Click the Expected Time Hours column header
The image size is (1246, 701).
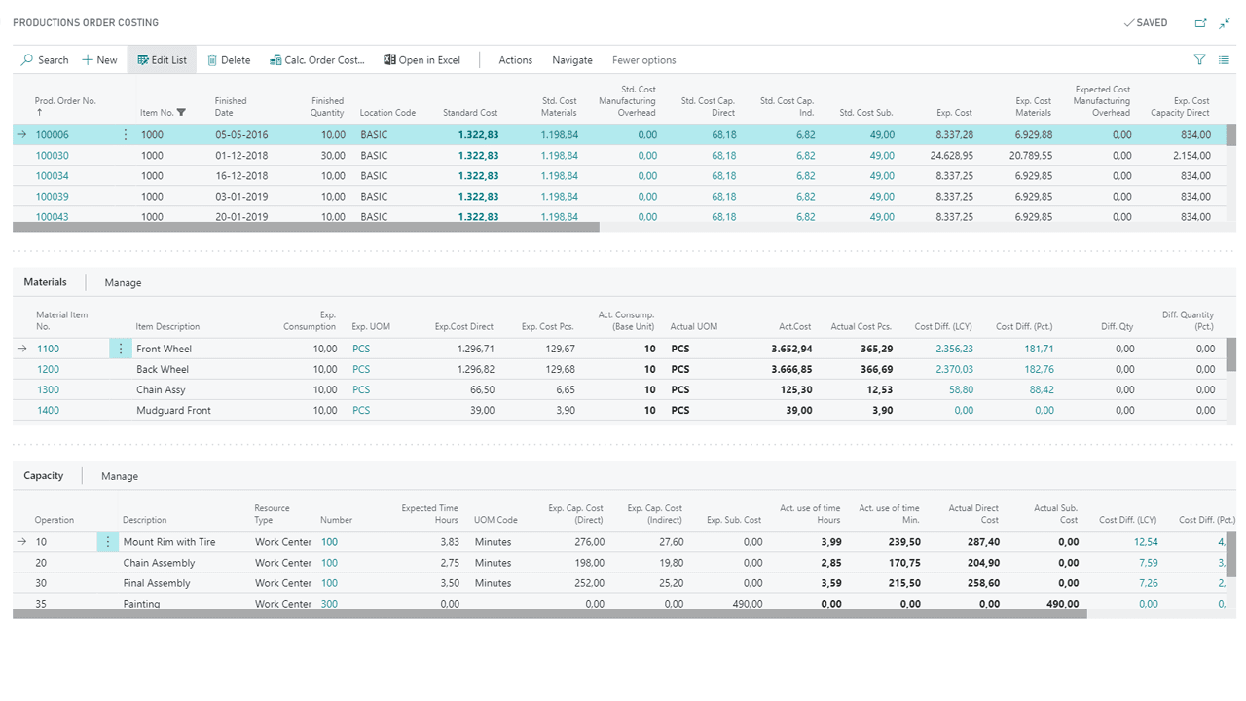(x=429, y=514)
